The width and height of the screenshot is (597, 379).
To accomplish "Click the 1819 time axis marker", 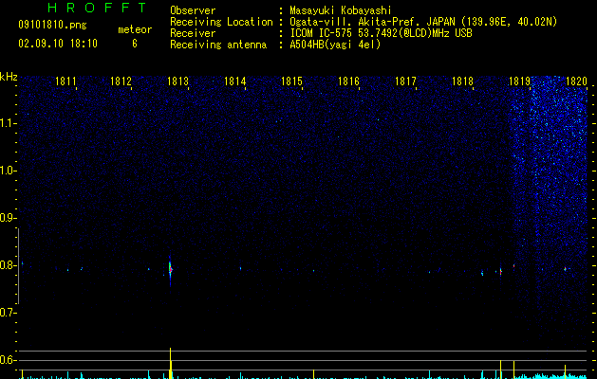I will (520, 81).
